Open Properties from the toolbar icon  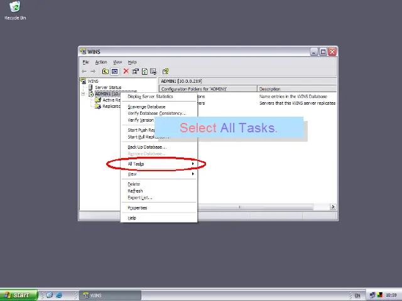coord(135,71)
